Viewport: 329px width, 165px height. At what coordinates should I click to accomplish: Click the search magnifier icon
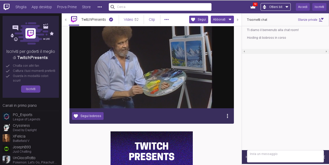[x=113, y=7]
